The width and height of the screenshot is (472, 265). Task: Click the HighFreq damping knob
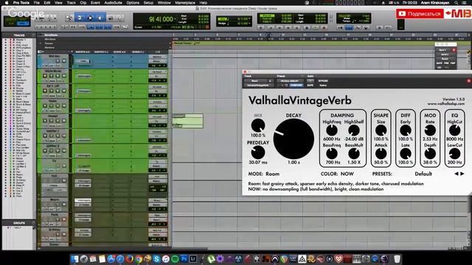tap(332, 130)
